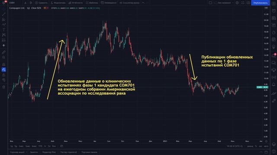Select the trend line drawing tool
The image size is (277, 155).
pyautogui.click(x=4, y=14)
